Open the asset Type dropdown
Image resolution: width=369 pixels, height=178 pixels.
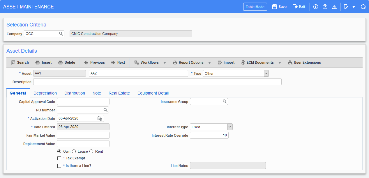[x=266, y=73]
